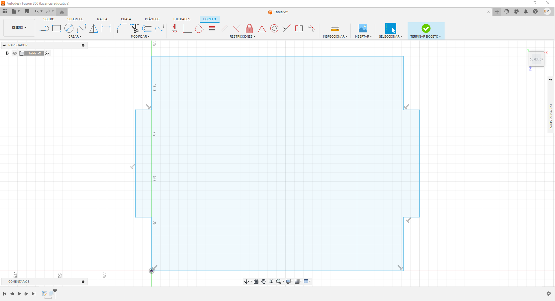Apply the Fix/Unfix lock constraint

249,28
